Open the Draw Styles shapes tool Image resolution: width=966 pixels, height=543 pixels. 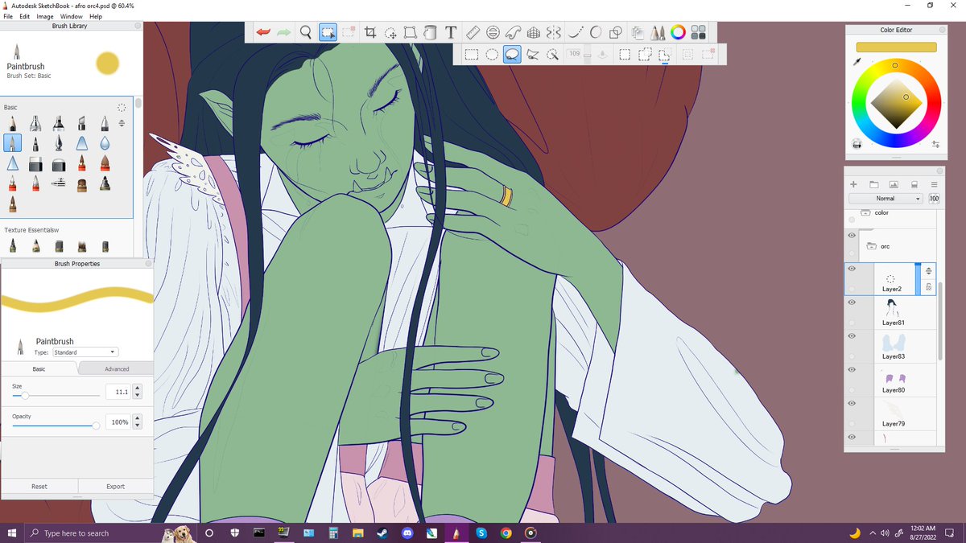(616, 33)
